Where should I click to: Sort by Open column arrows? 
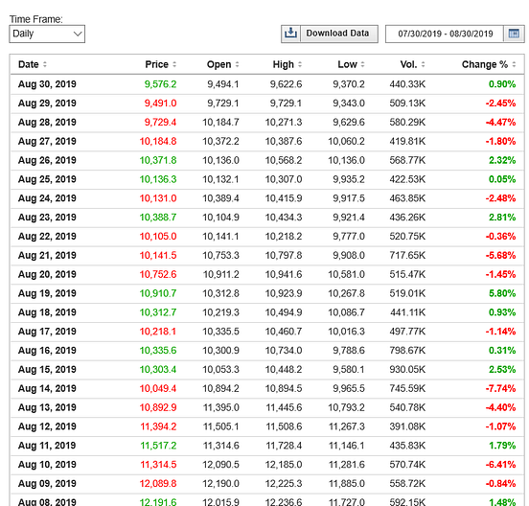tap(237, 64)
